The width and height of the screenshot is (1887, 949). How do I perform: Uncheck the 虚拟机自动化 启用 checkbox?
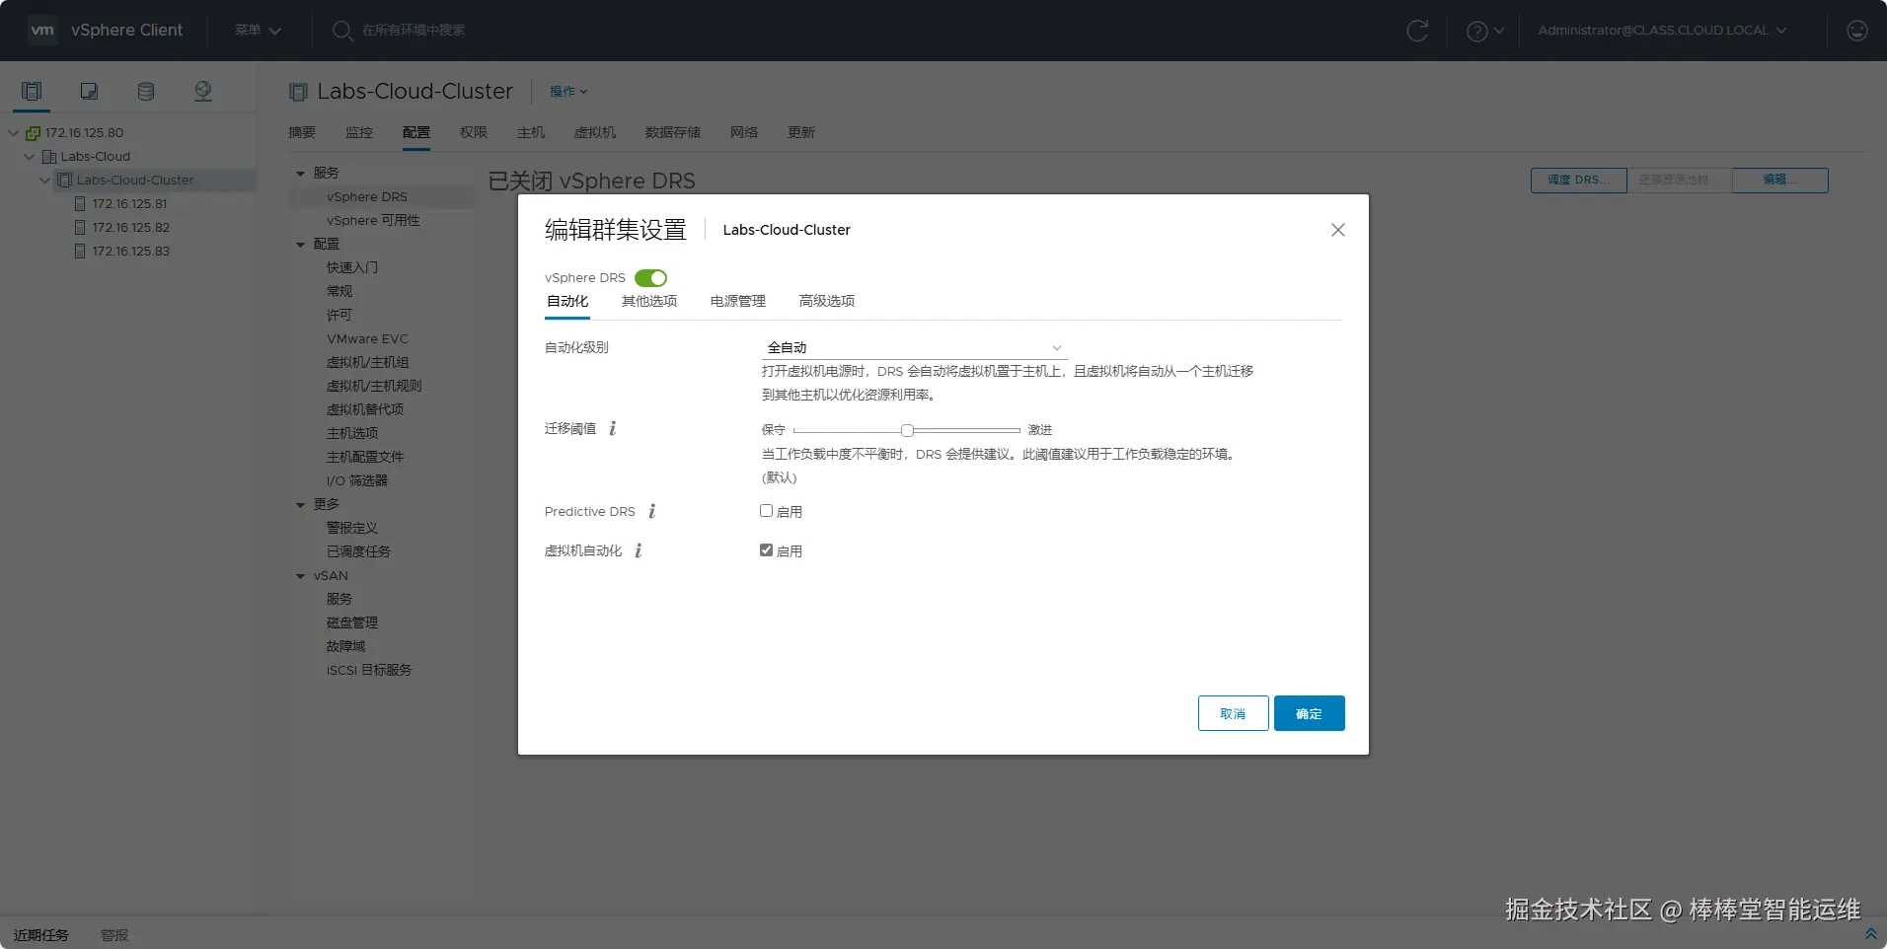click(766, 550)
